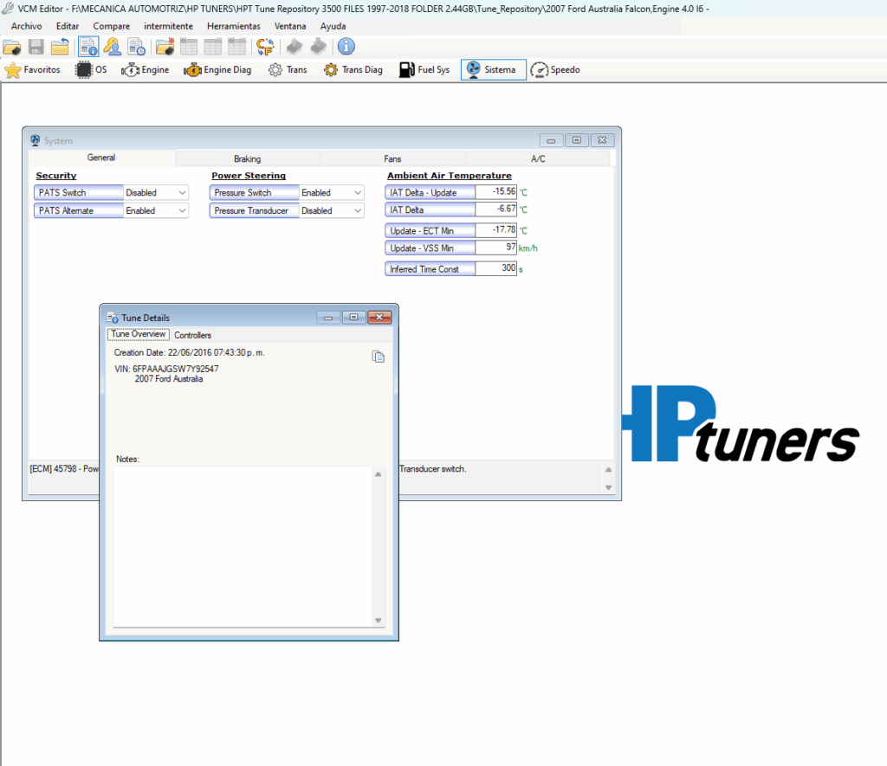The image size is (887, 766).
Task: Edit the Update - VSS Min value 97
Action: tap(496, 248)
